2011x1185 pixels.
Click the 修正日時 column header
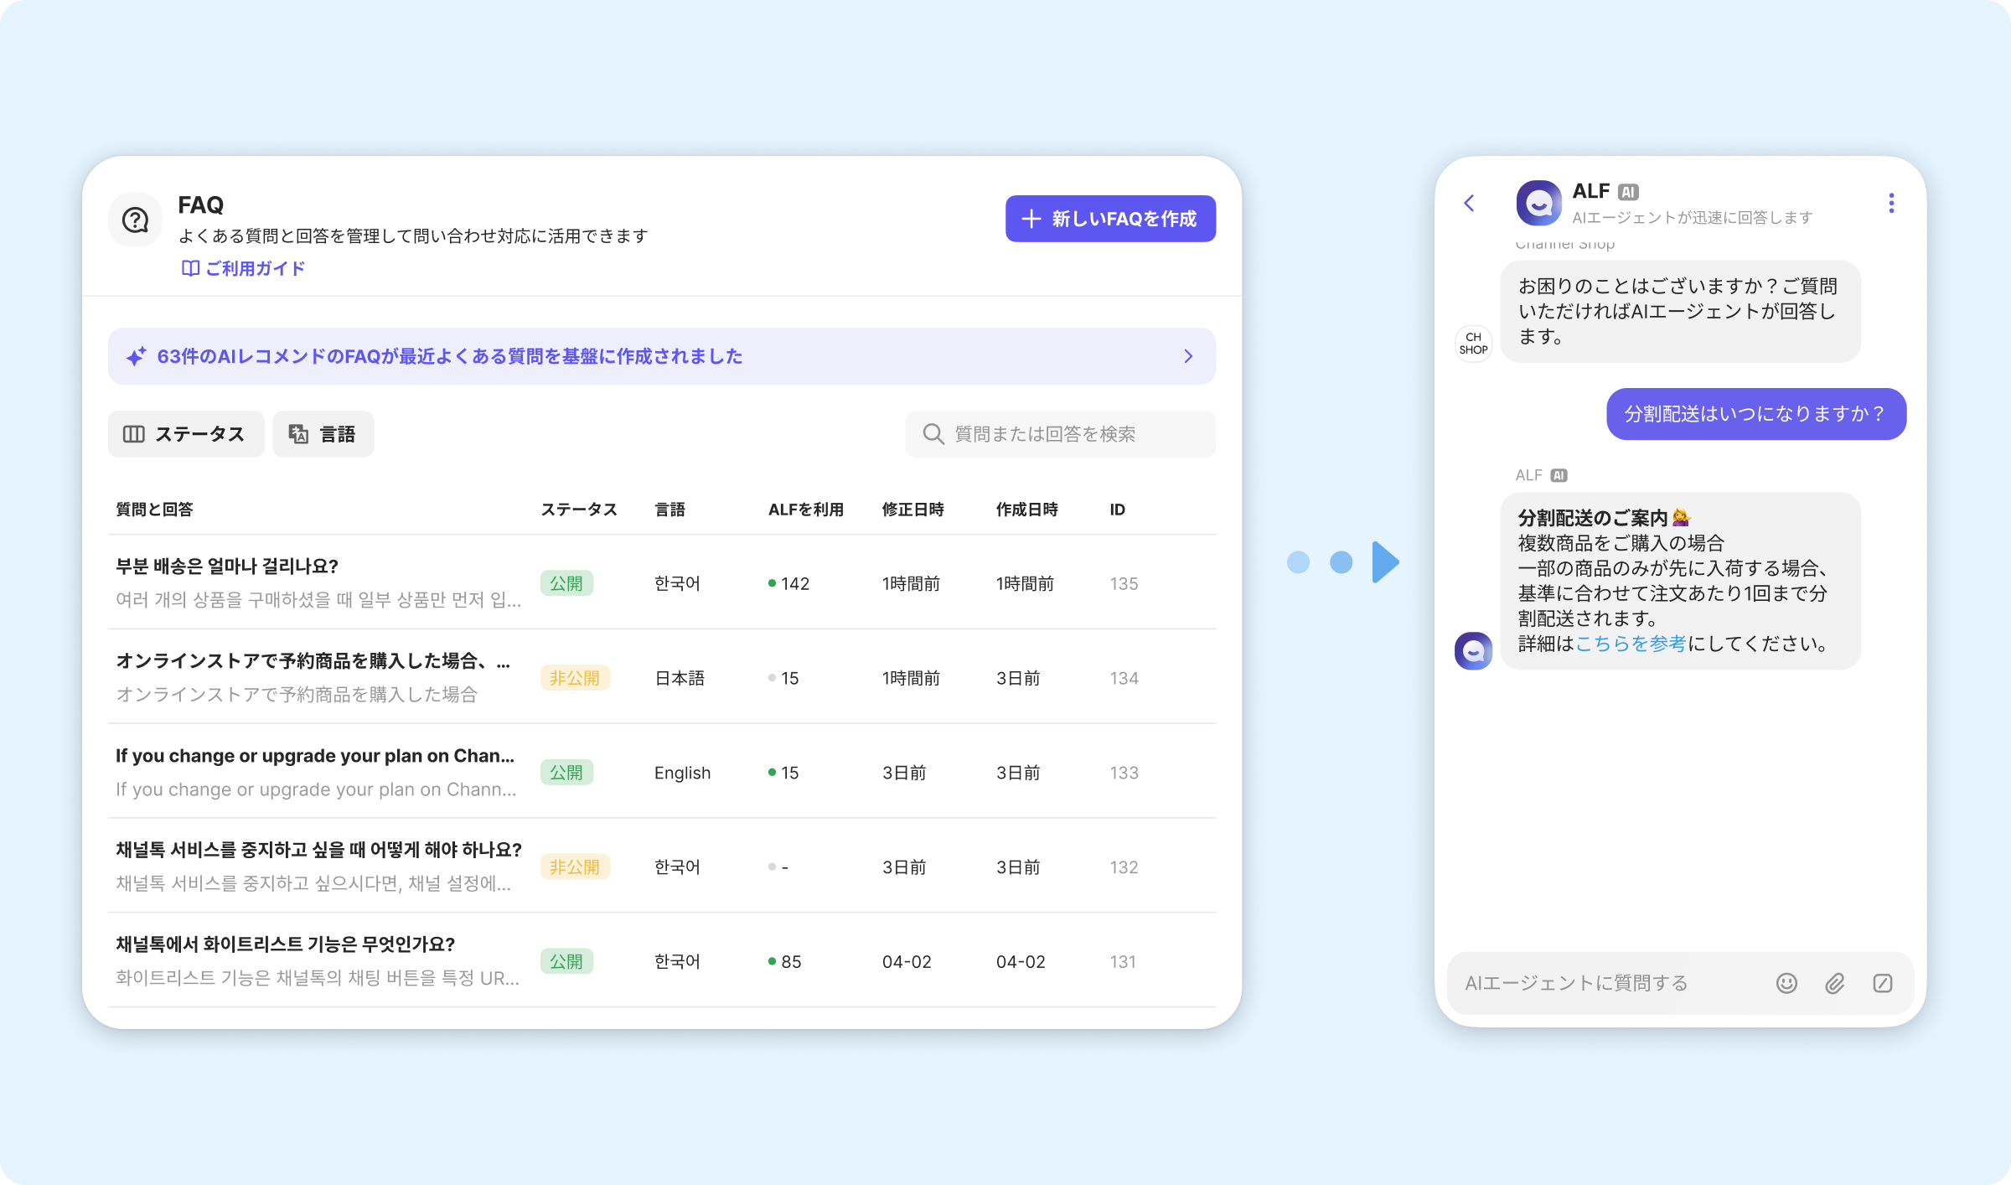click(x=913, y=510)
